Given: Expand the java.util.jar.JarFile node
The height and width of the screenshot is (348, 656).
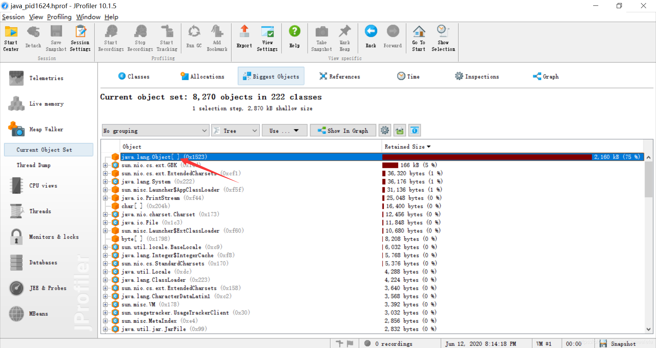Looking at the screenshot, I should pyautogui.click(x=105, y=329).
